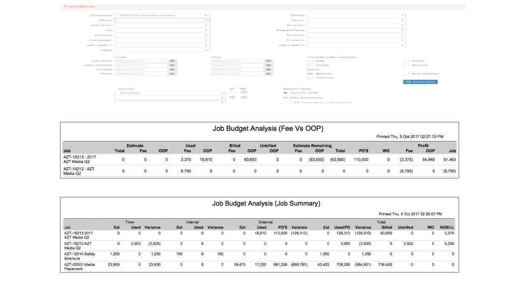Enable the QUOTE status checkbox
This screenshot has height=282, width=517.
[406, 65]
